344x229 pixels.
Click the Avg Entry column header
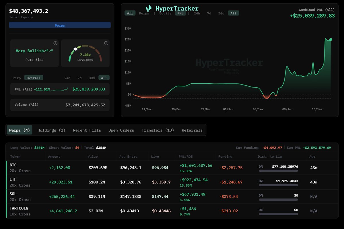(128, 156)
